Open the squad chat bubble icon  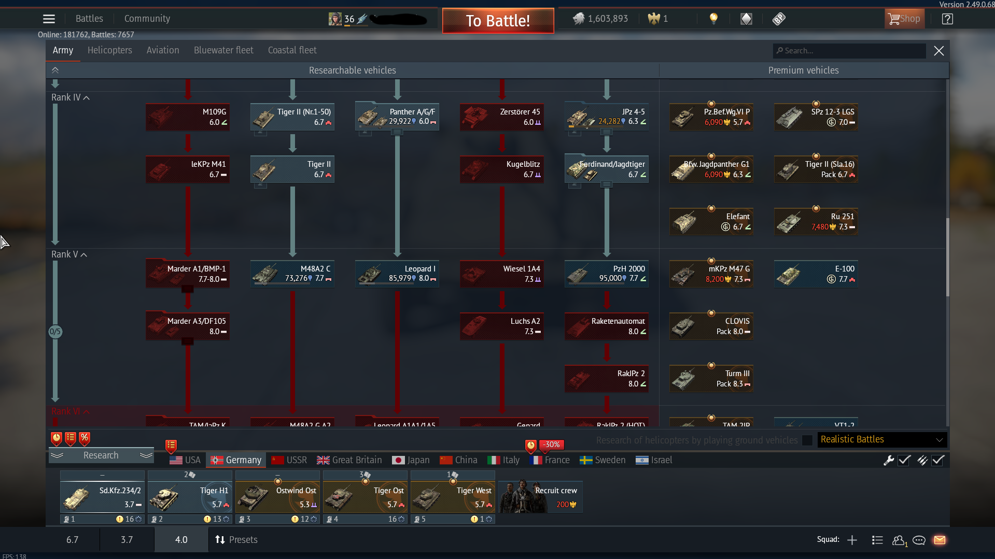(x=919, y=540)
